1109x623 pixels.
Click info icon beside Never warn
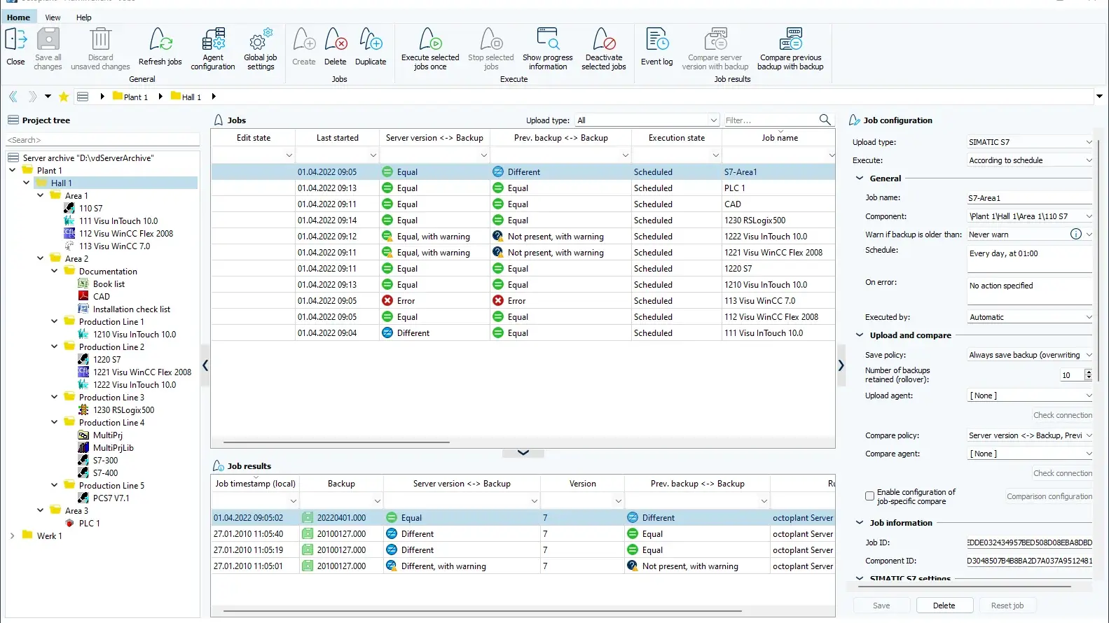click(1076, 234)
